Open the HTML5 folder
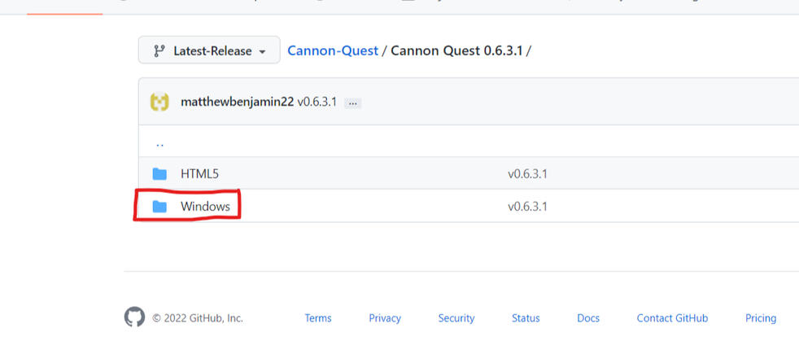 199,173
